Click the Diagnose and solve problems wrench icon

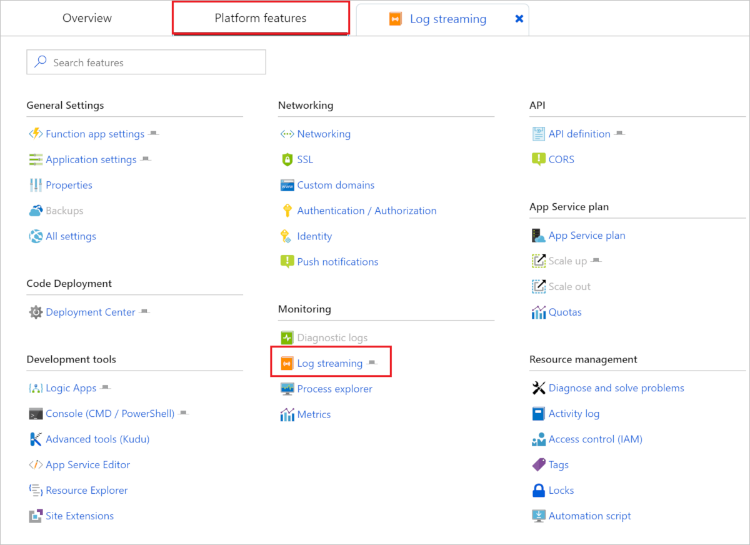tap(539, 387)
